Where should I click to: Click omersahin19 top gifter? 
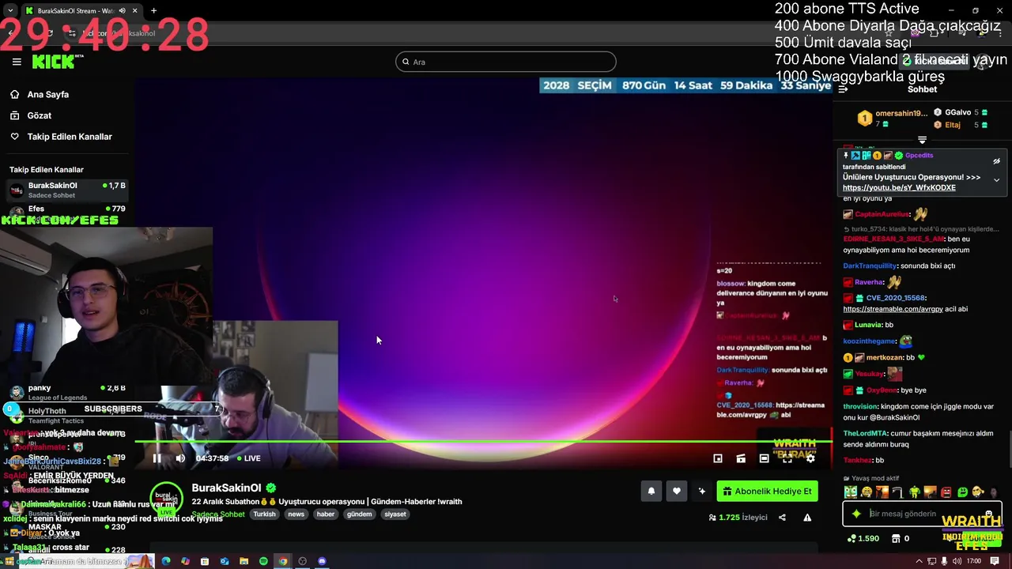pos(901,114)
